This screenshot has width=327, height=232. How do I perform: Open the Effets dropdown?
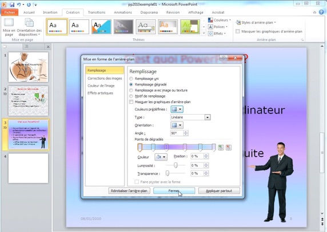217,34
